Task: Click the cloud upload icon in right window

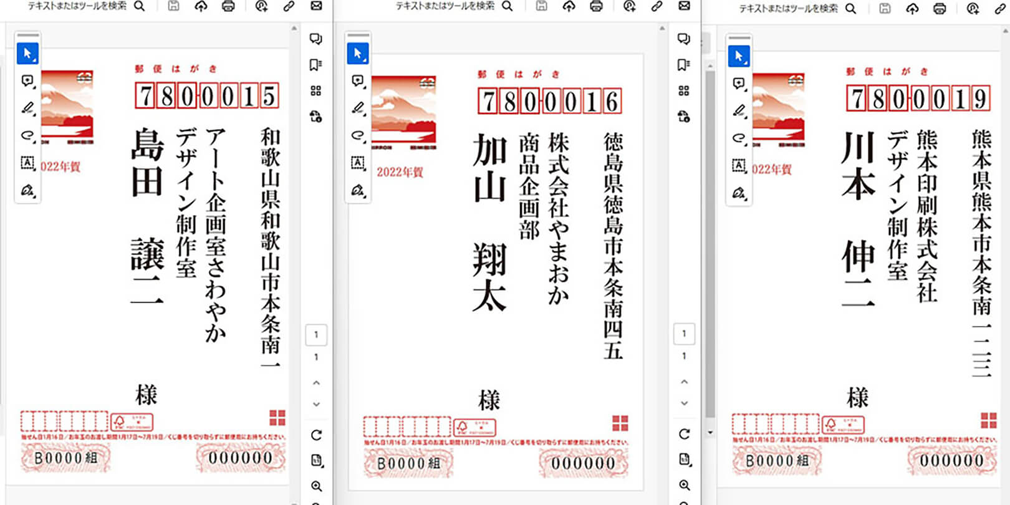Action: (912, 9)
